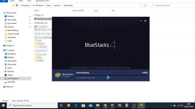Open the Share ribbon tab
This screenshot has height=109, width=195.
pos(21,1)
